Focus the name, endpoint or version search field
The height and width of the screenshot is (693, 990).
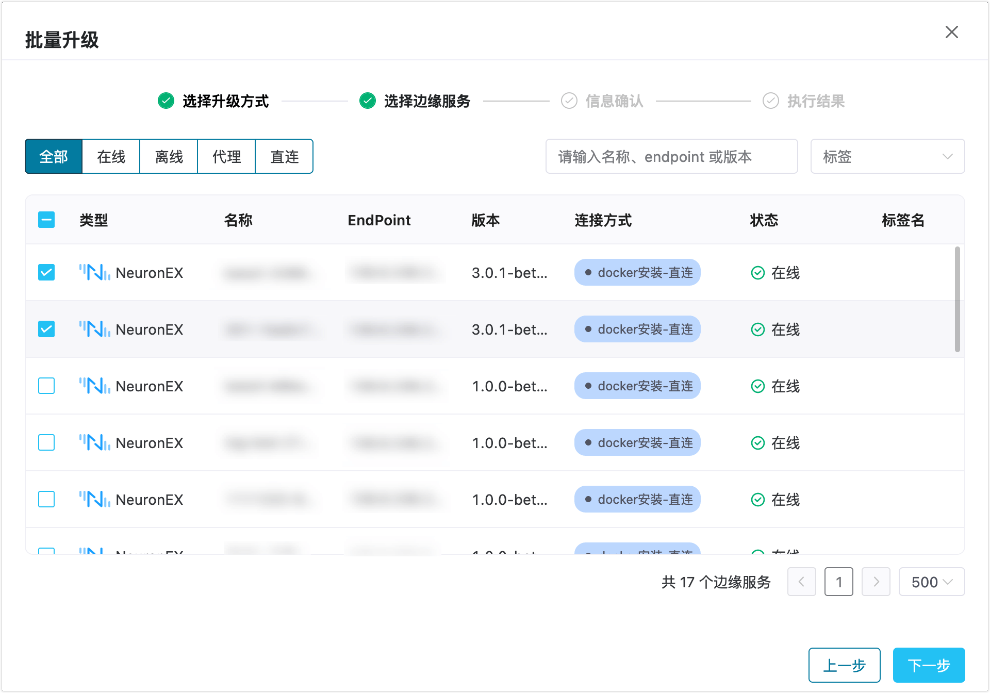click(671, 156)
